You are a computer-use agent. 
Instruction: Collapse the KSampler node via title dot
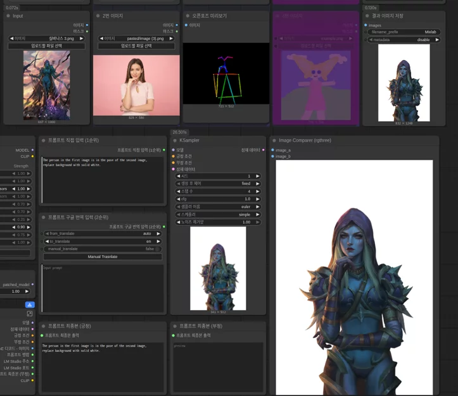coord(175,140)
